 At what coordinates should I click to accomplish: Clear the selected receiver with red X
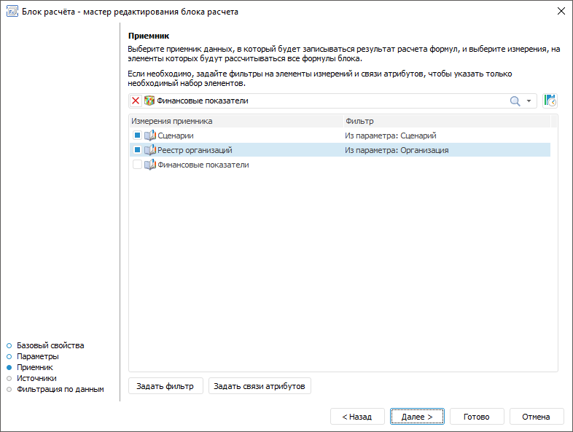point(136,101)
